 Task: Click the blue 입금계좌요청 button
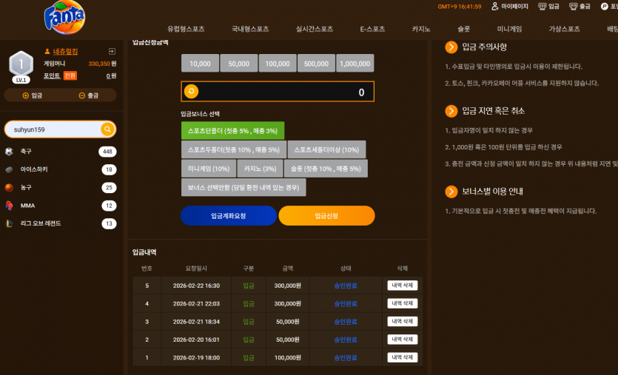tap(229, 216)
